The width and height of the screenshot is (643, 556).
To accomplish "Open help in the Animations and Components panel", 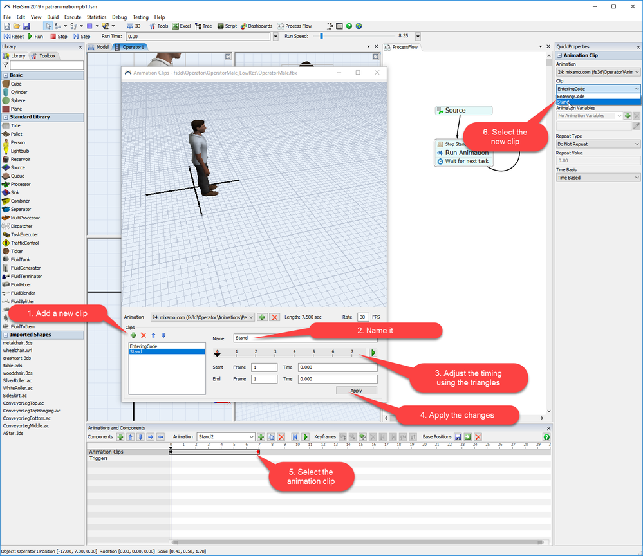I will point(546,437).
